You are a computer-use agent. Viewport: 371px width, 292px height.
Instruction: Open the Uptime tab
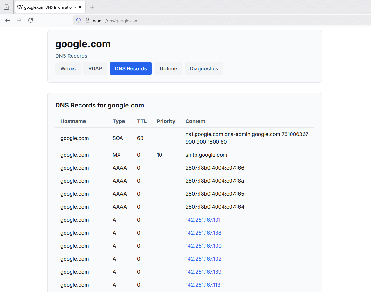point(168,68)
